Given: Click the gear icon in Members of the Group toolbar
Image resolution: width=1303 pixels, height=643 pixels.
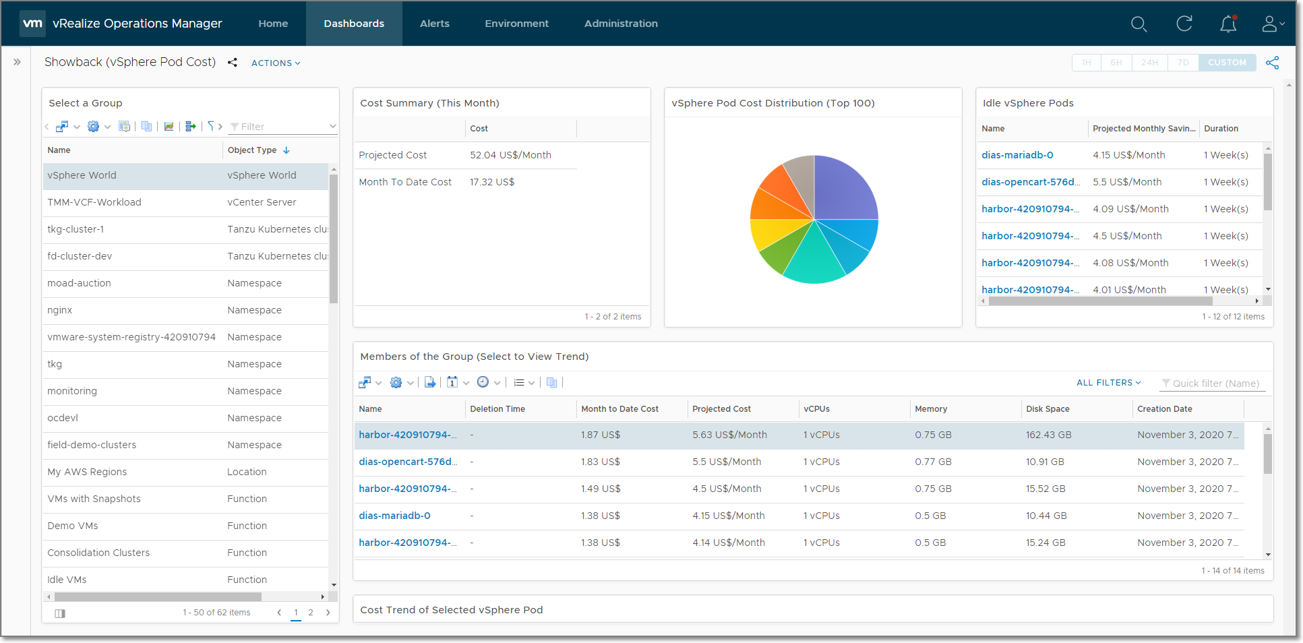Looking at the screenshot, I should coord(396,382).
